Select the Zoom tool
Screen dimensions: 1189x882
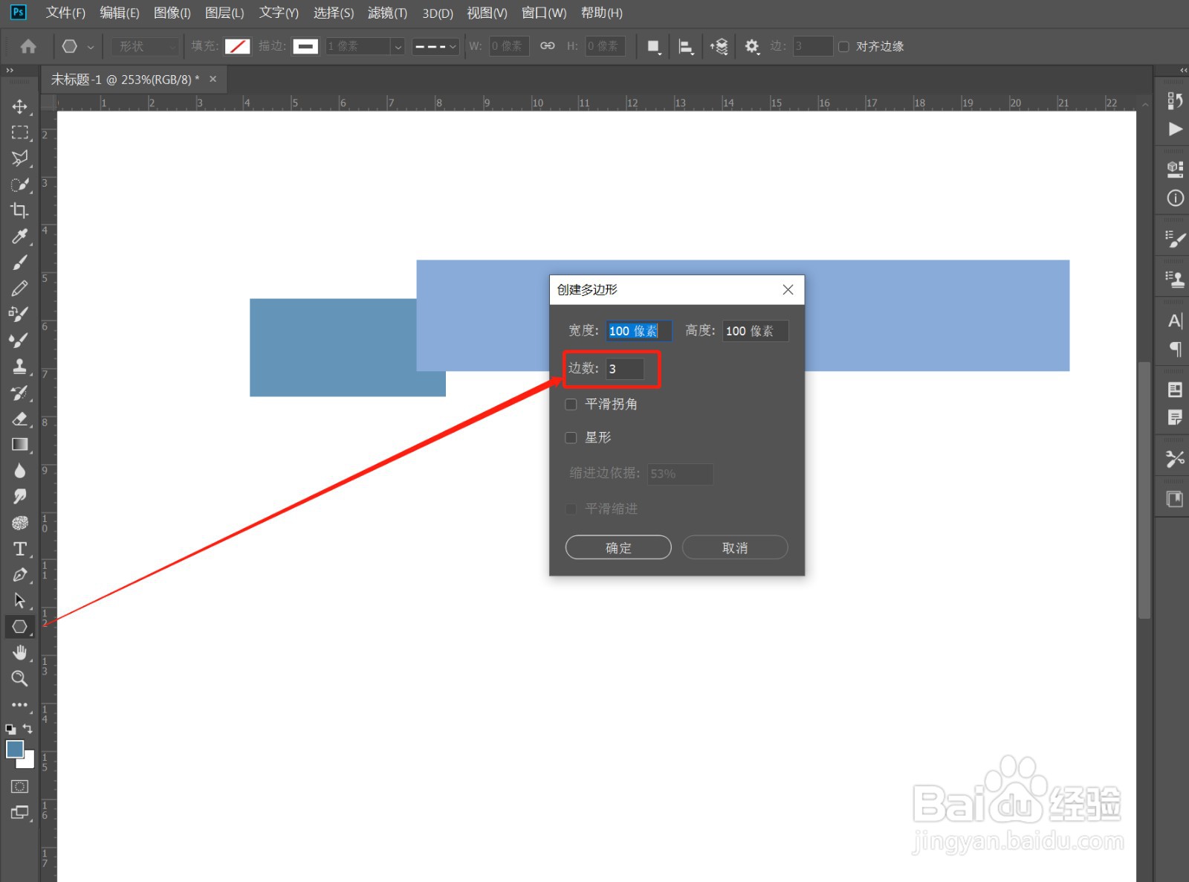point(19,678)
